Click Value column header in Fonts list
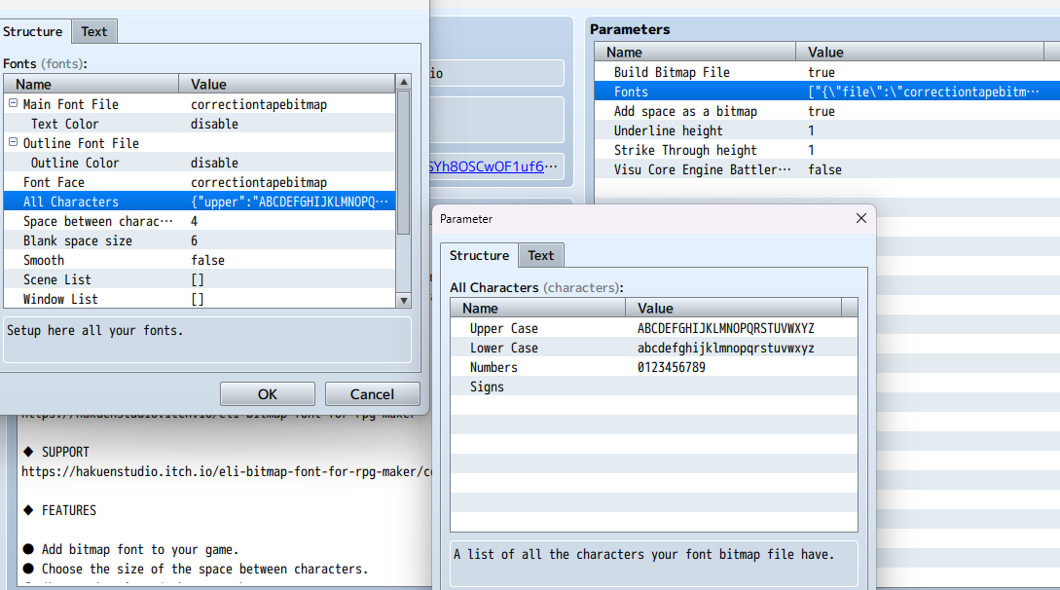 [286, 84]
